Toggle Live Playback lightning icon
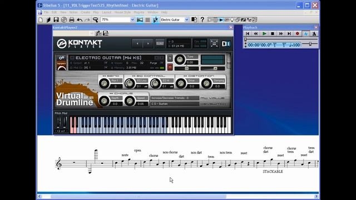Screen dimensions: 356x200 (x=306, y=33)
